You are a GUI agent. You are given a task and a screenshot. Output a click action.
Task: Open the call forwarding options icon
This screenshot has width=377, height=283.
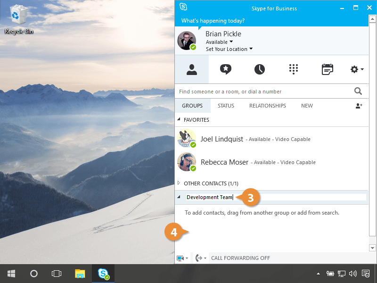[x=200, y=258]
